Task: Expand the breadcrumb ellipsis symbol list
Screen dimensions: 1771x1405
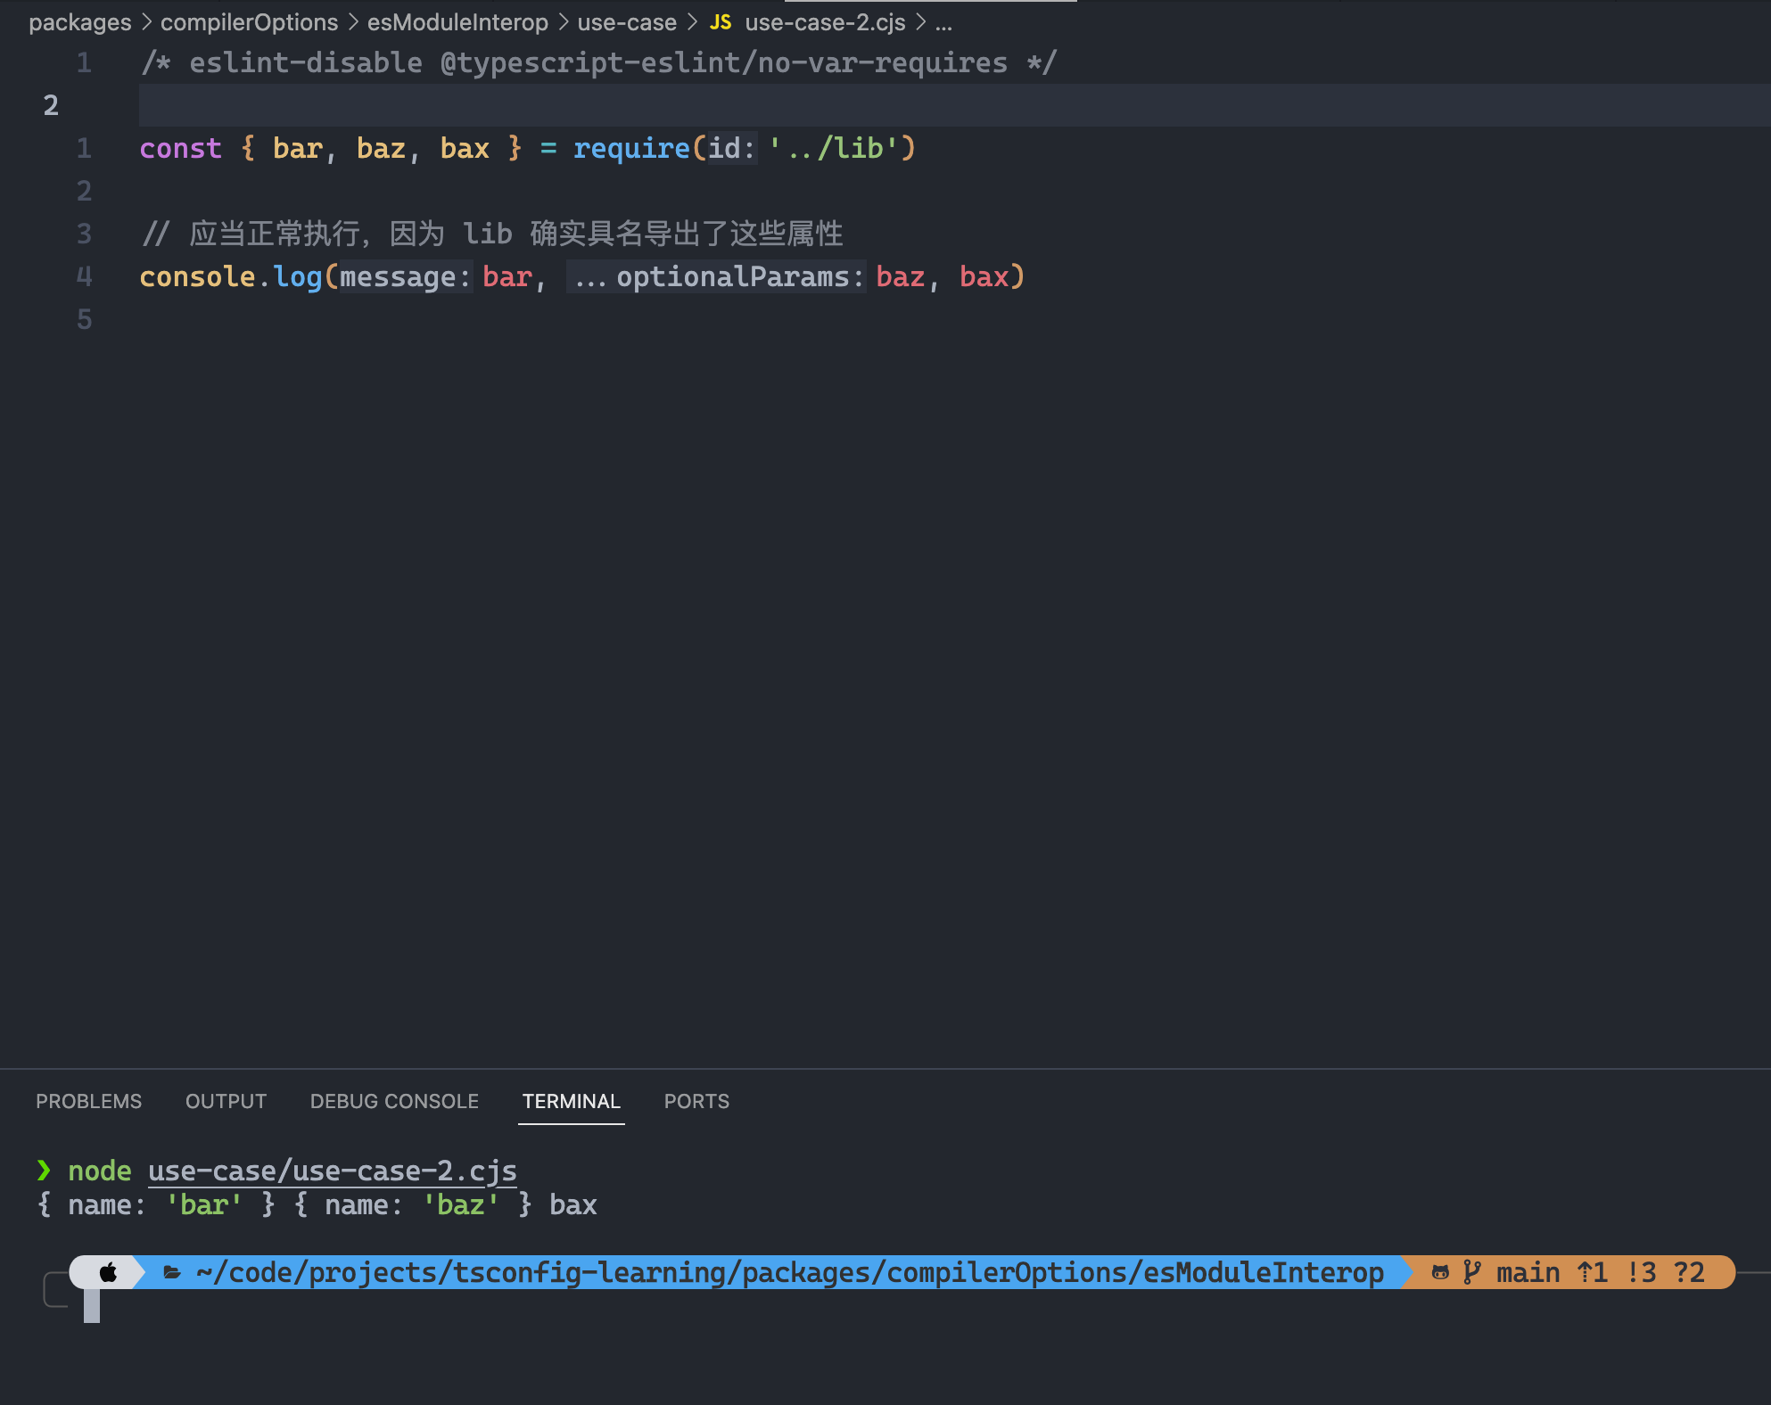Action: 943,23
